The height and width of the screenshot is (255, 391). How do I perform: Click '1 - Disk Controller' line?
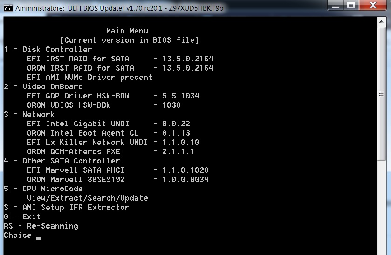point(48,49)
